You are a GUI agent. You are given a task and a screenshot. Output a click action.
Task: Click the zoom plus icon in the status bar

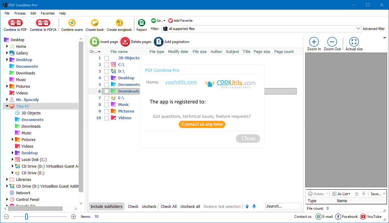(x=74, y=217)
